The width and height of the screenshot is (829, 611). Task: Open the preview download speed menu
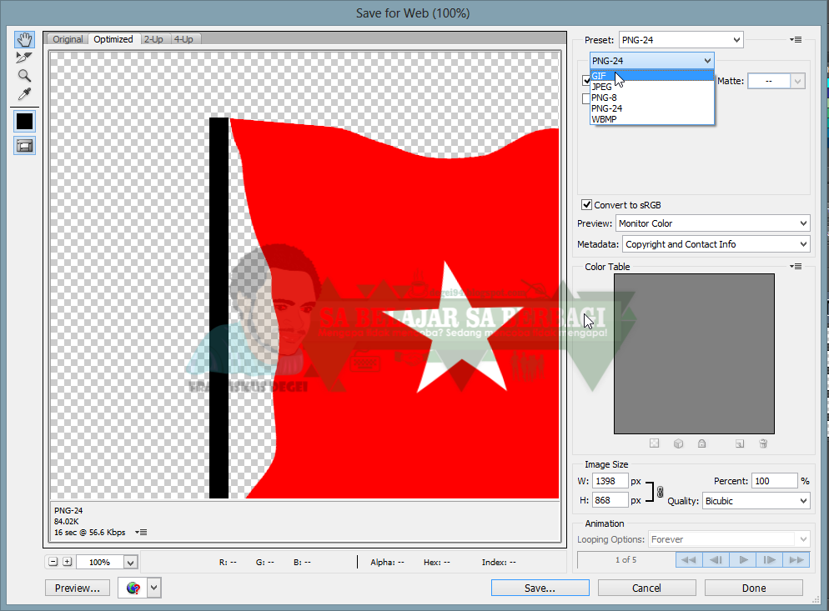[141, 533]
